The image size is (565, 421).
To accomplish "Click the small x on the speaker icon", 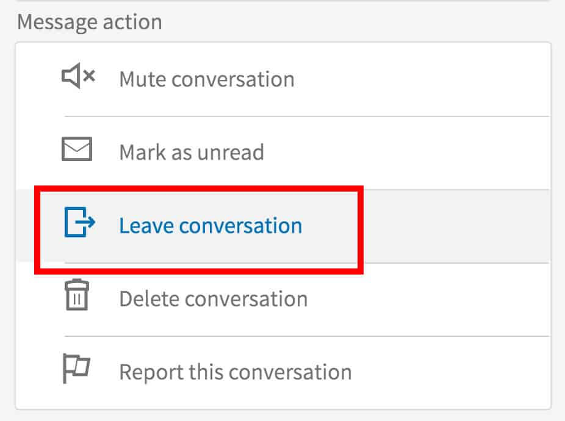I will (89, 77).
